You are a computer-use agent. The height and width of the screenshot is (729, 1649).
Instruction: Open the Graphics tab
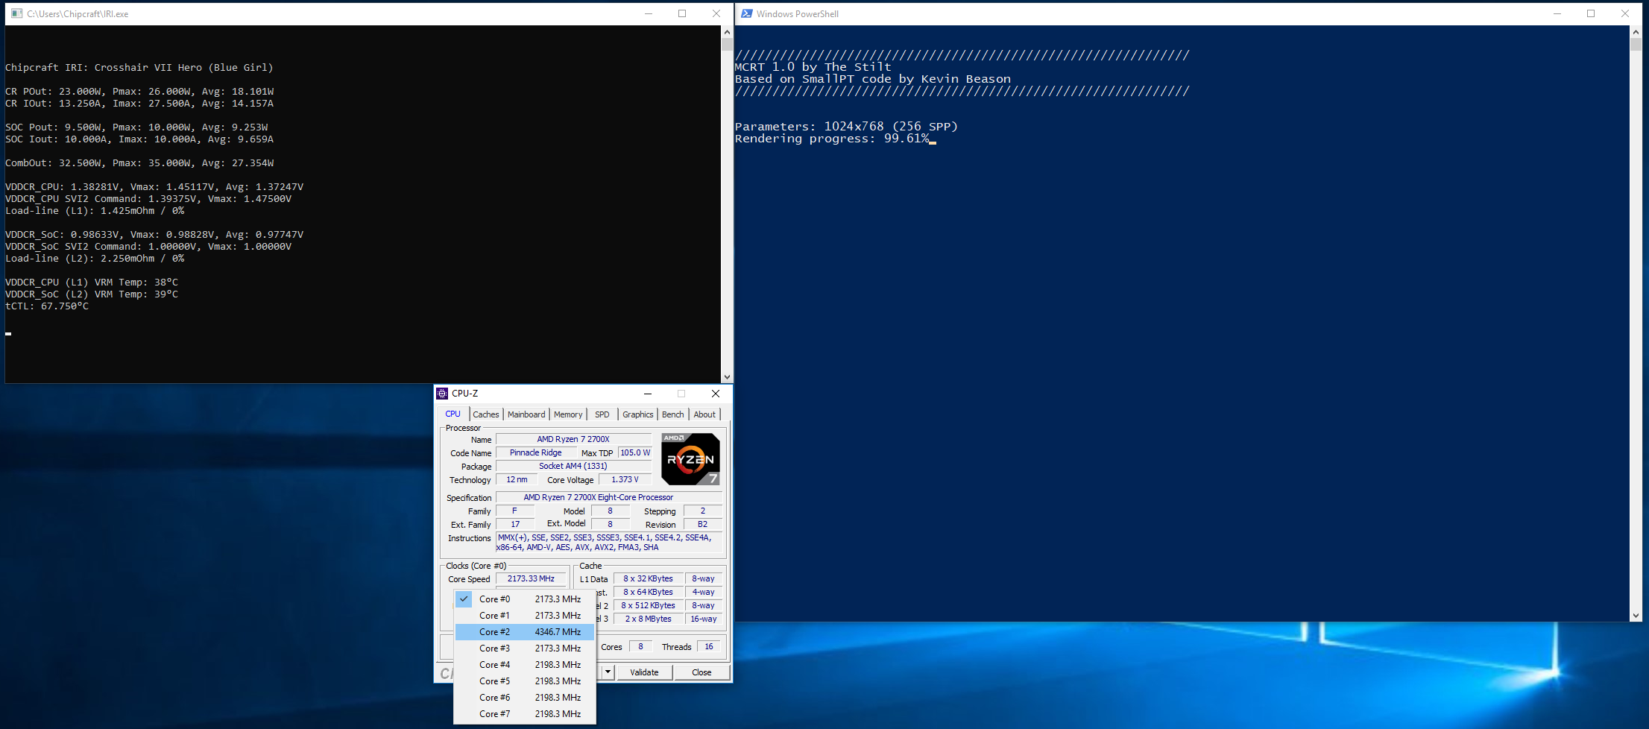(x=638, y=414)
